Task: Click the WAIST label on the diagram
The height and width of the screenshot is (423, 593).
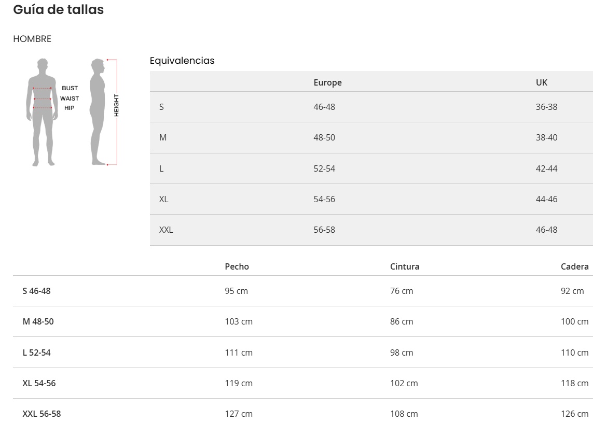Action: 70,98
